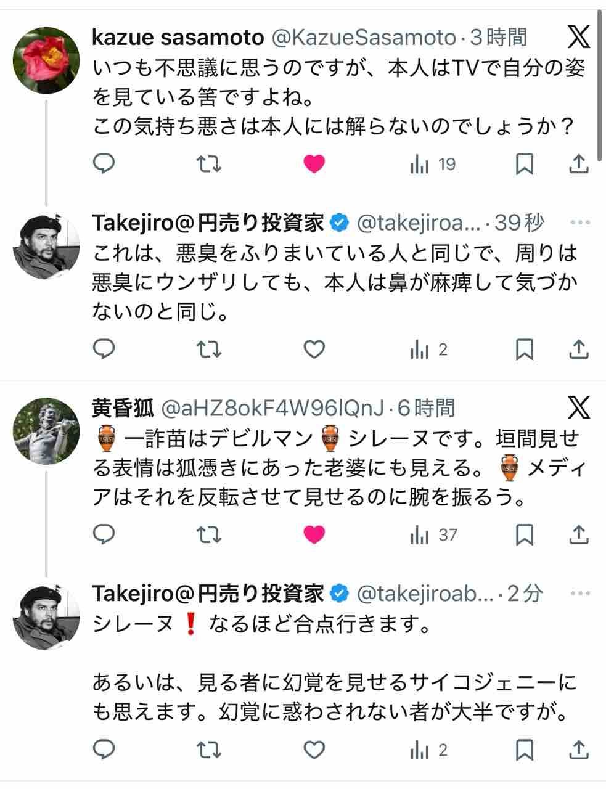Open the @aHZ8okF4W96lQnJ handle link

coord(272,408)
